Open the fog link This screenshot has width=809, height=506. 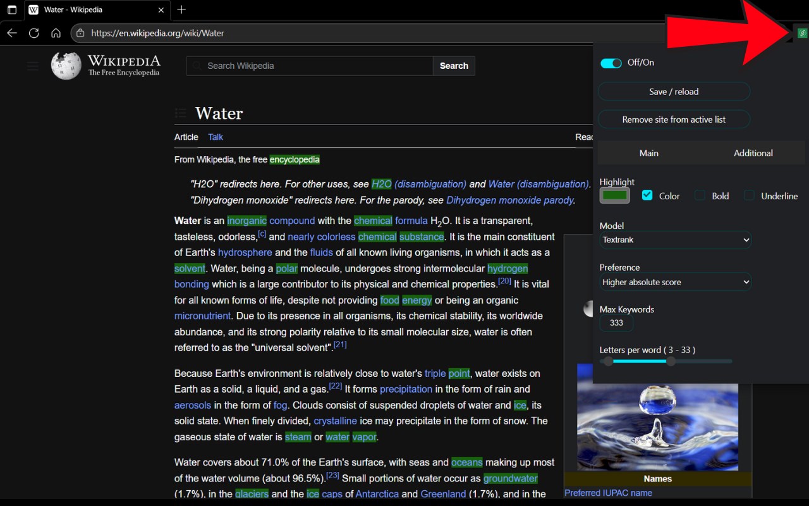click(x=280, y=405)
